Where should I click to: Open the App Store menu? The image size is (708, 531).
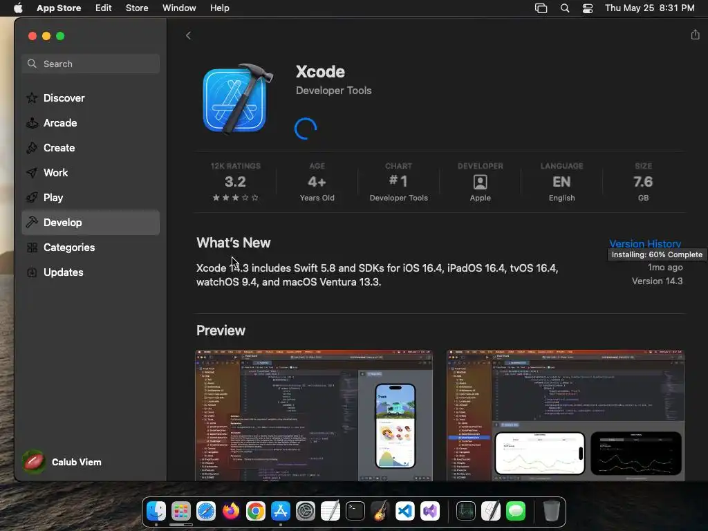[59, 8]
